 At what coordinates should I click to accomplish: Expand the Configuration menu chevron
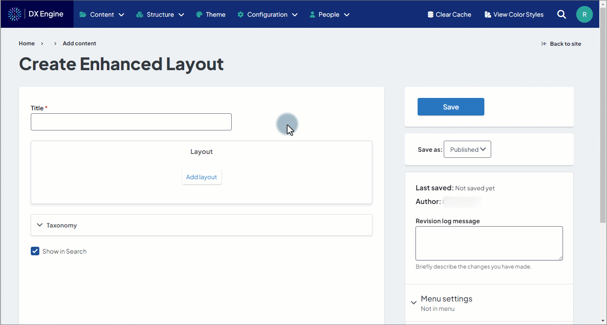coord(295,15)
